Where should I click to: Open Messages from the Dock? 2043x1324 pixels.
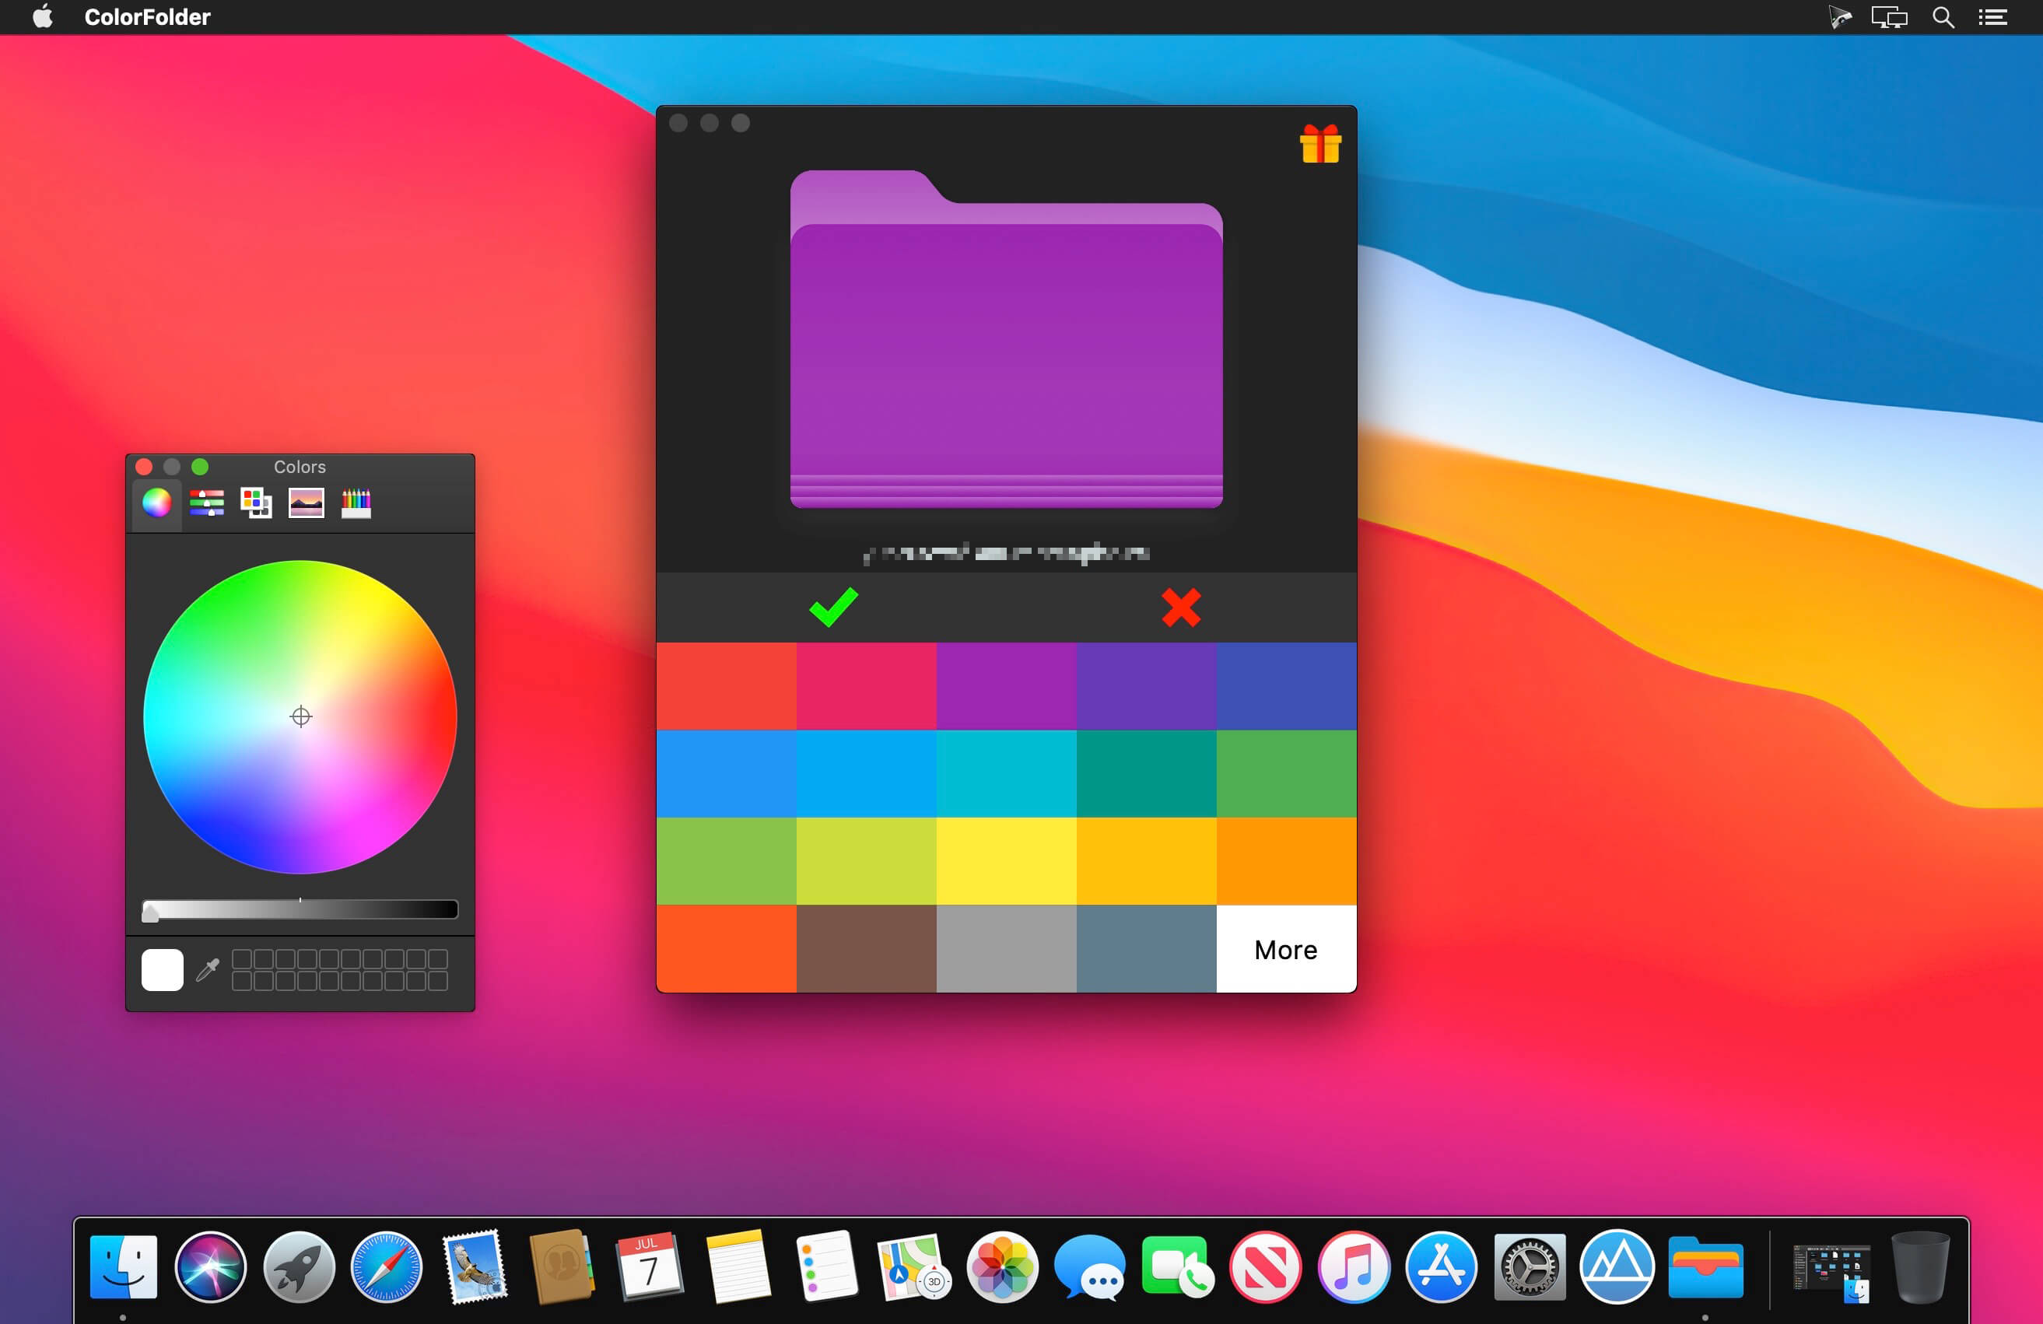coord(1089,1268)
